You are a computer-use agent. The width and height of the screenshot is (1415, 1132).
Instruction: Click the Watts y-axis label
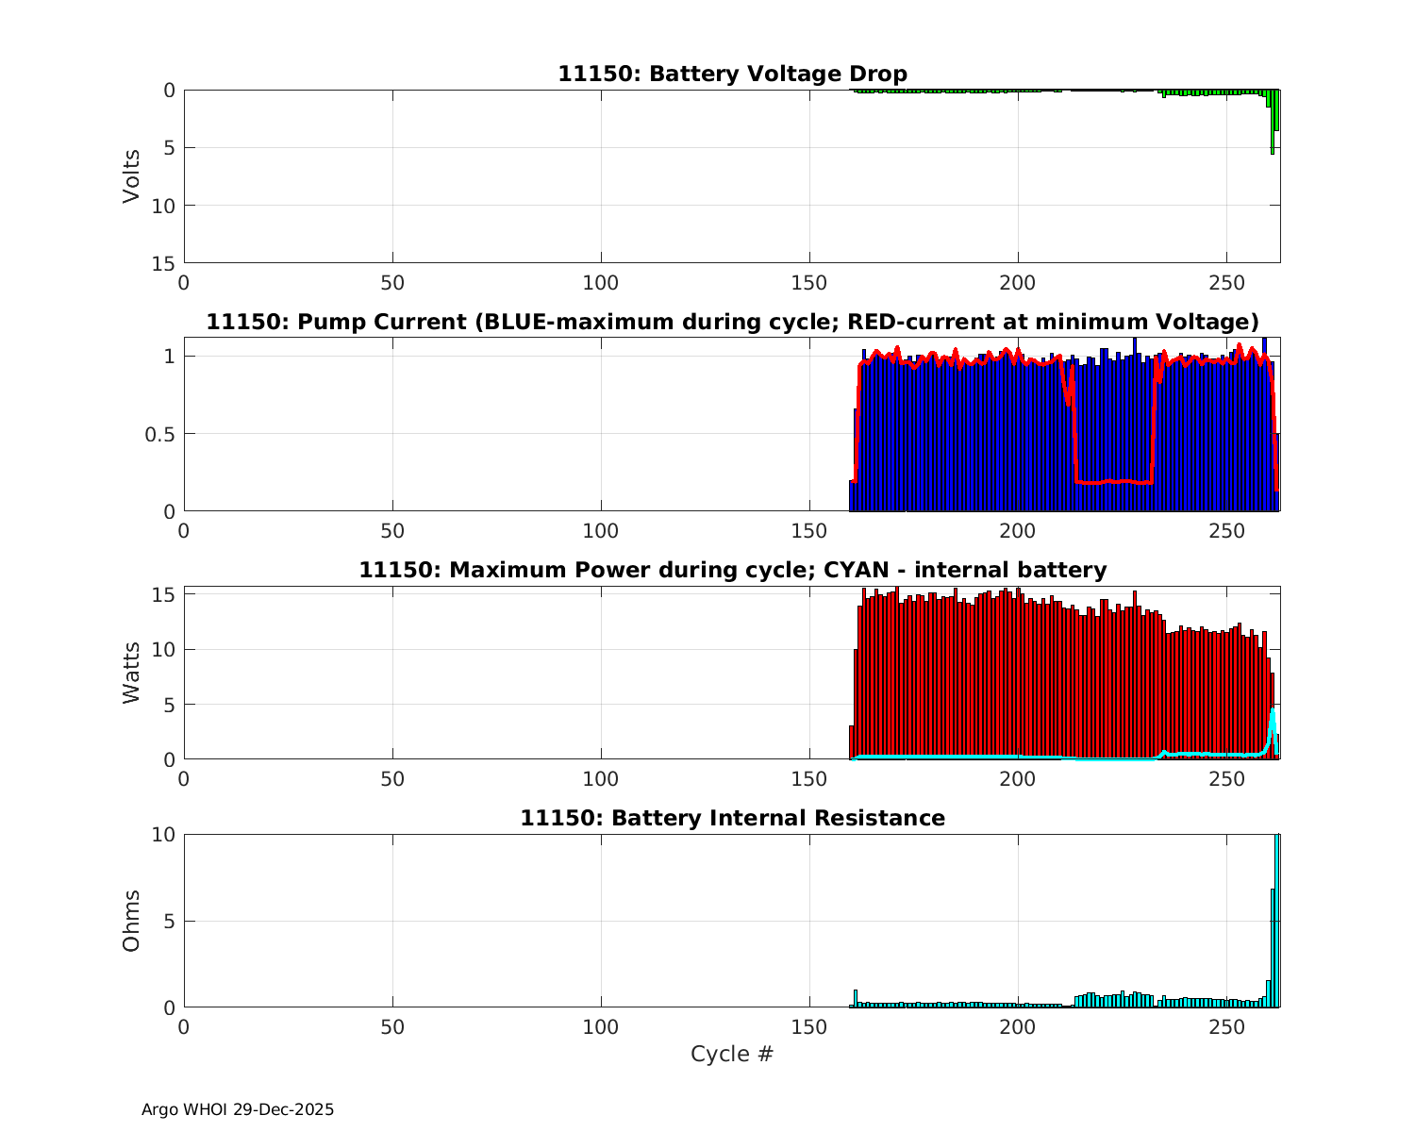(131, 673)
